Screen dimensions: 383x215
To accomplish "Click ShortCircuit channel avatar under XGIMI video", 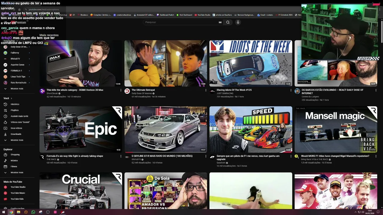I will [x=42, y=91].
